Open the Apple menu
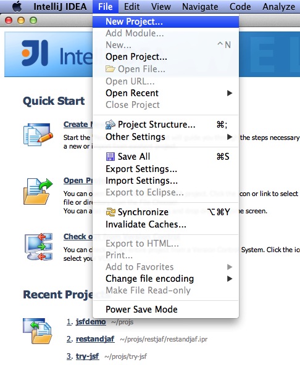This screenshot has height=365, width=300. [x=17, y=6]
